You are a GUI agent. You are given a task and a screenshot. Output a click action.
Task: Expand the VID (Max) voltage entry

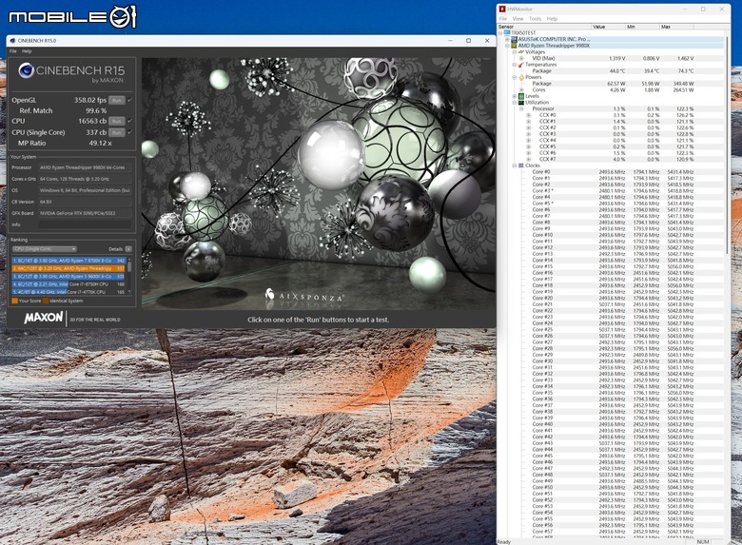tap(521, 58)
